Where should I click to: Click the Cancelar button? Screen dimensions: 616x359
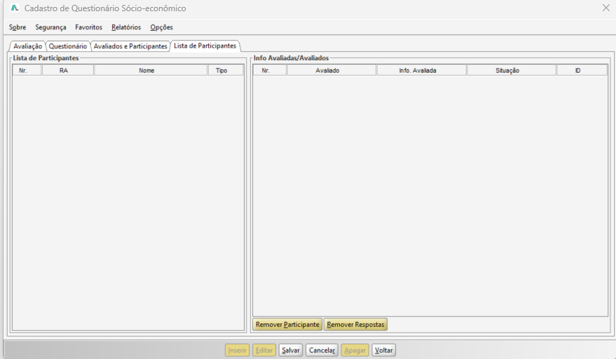pyautogui.click(x=322, y=350)
